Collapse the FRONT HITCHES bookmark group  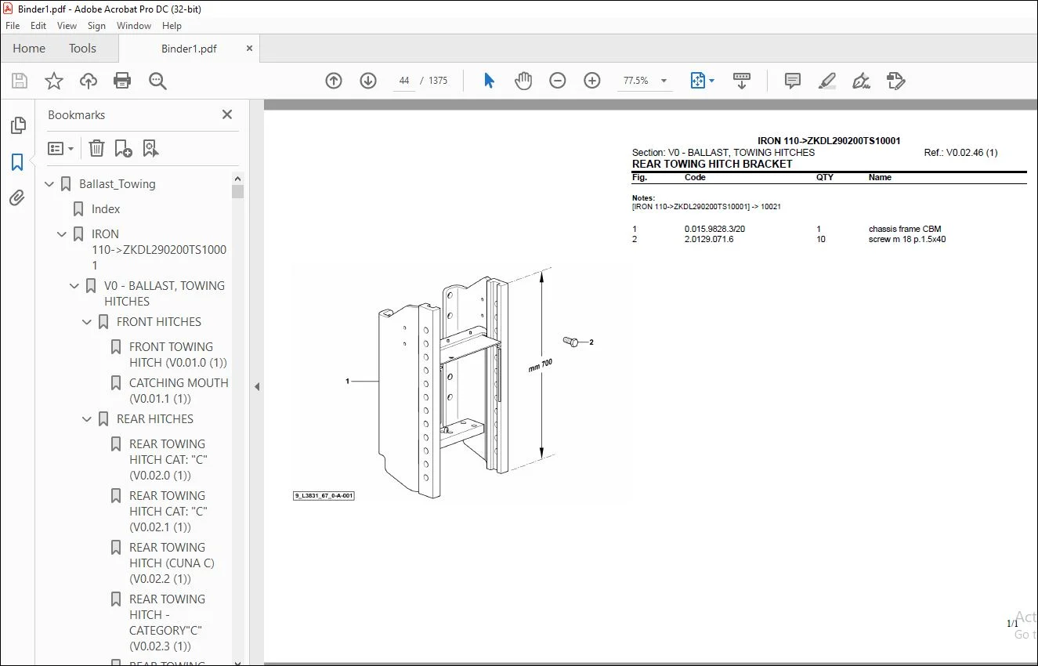pyautogui.click(x=88, y=322)
